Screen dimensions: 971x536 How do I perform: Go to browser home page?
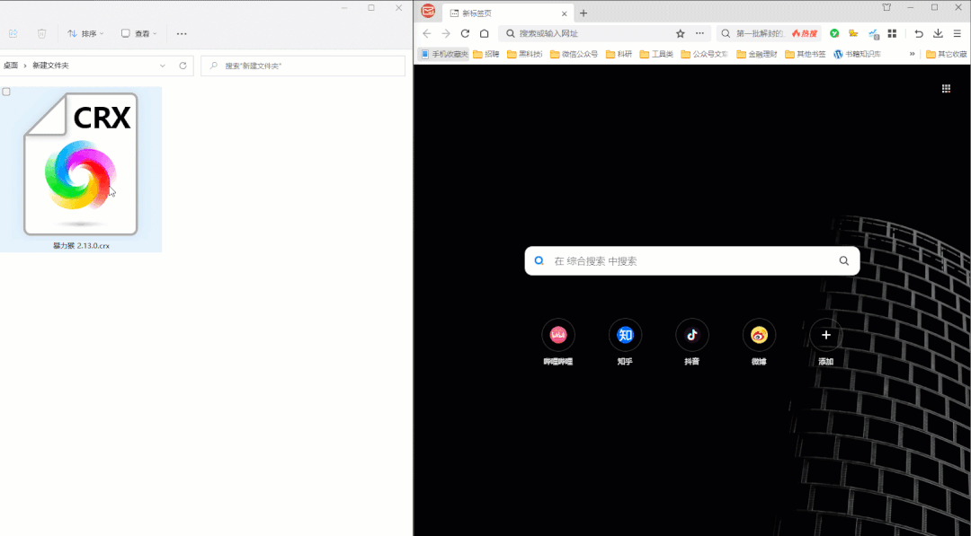point(485,33)
